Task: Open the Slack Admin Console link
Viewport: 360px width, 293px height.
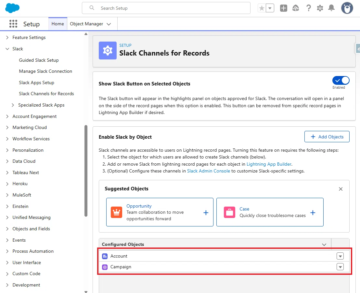Action: point(209,171)
